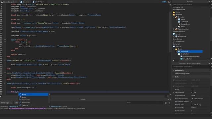This screenshot has height=119, width=212.
Task: Collapse the Grenade tree node
Action: coord(174,17)
